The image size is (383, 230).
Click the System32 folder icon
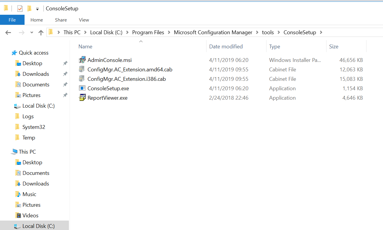(17, 127)
